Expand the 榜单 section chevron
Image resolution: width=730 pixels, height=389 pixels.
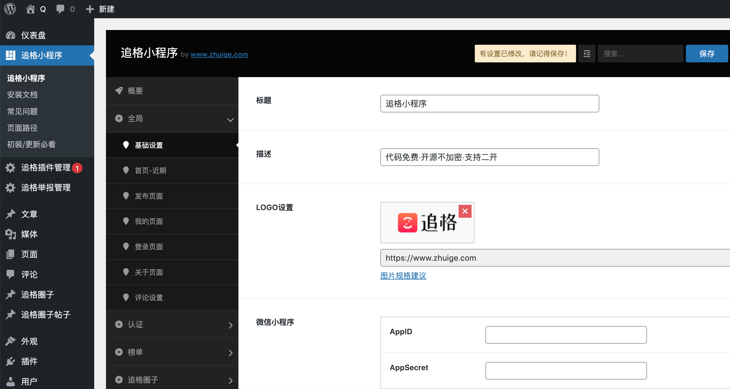tap(230, 353)
